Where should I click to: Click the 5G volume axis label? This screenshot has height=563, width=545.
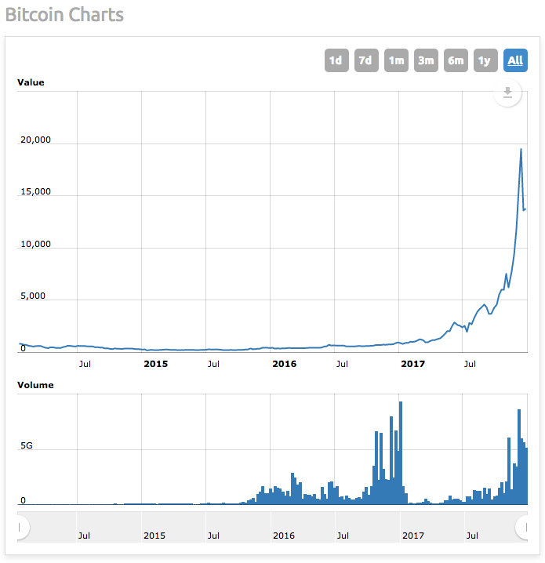[27, 445]
